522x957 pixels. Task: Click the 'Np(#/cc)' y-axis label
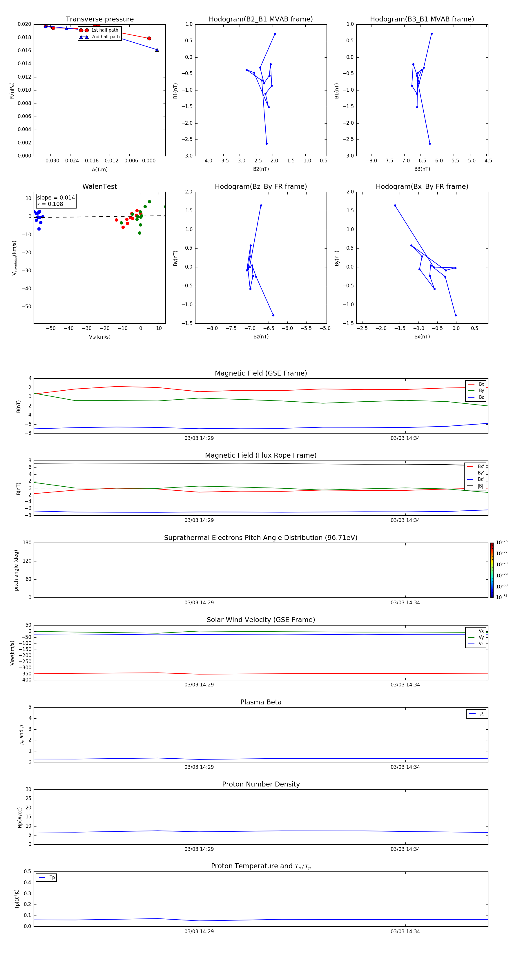(x=20, y=817)
